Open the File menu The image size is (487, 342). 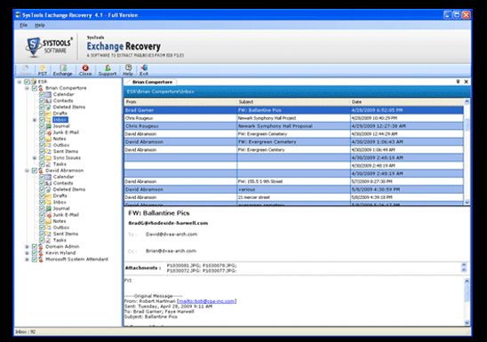[x=24, y=25]
